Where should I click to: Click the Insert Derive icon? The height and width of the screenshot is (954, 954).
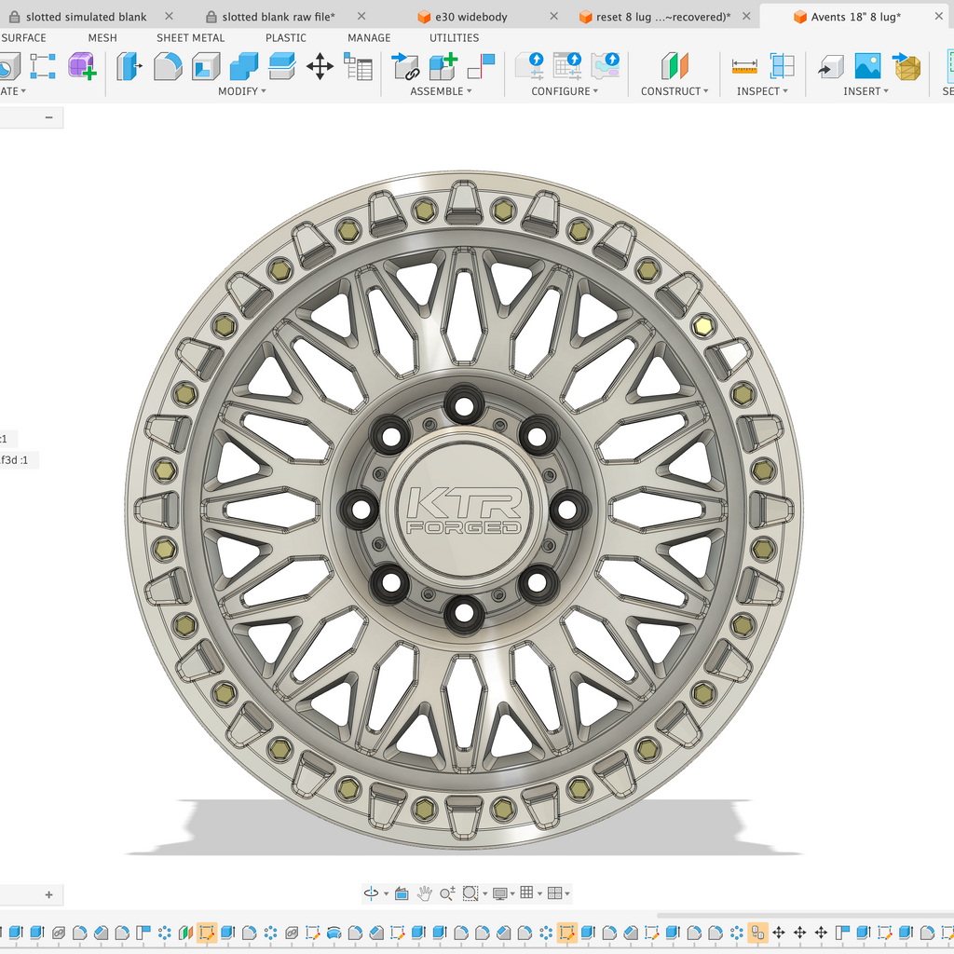click(x=830, y=66)
